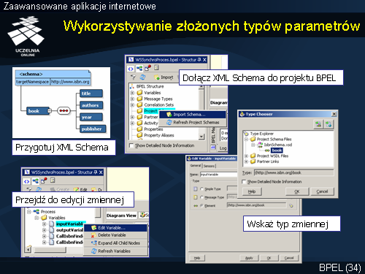365x274 pixels.
Task: Toggle Show Detailed Node Information in Type Chooser
Action: pyautogui.click(x=244, y=182)
